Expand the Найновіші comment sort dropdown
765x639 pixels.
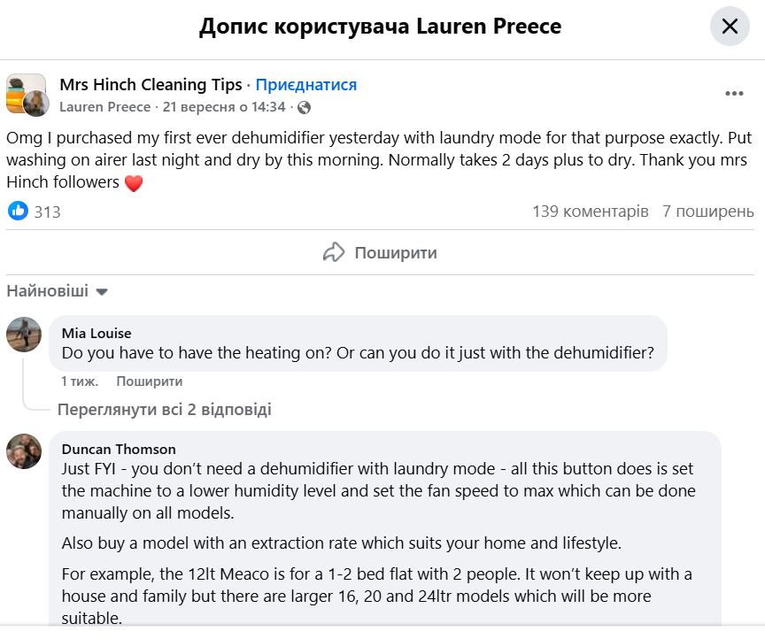[57, 290]
